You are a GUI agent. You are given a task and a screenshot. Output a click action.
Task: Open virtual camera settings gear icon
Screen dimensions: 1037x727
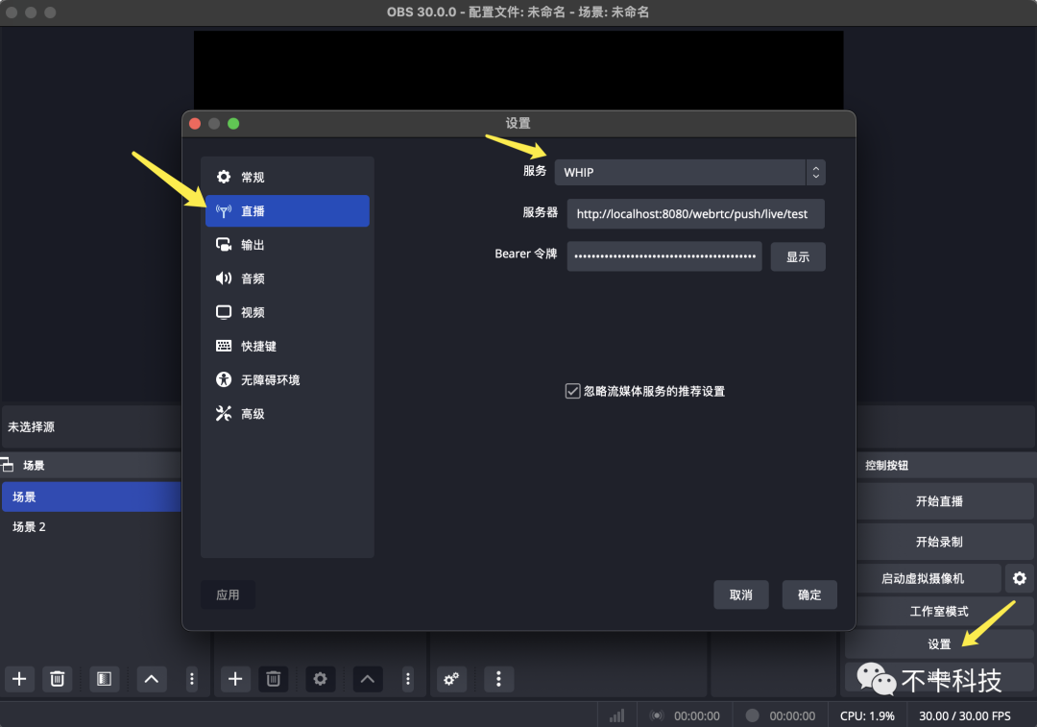1019,578
